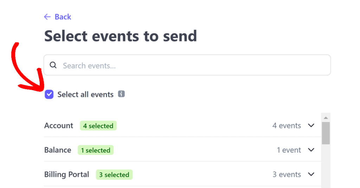Expand the Account events chevron
The image size is (360, 188).
[311, 125]
